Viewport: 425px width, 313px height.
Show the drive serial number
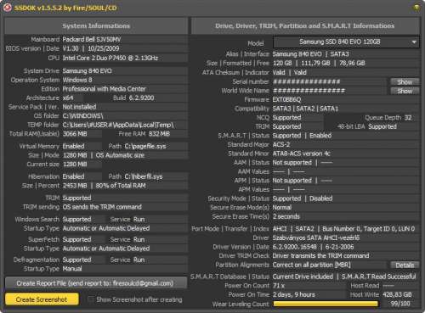pyautogui.click(x=405, y=82)
